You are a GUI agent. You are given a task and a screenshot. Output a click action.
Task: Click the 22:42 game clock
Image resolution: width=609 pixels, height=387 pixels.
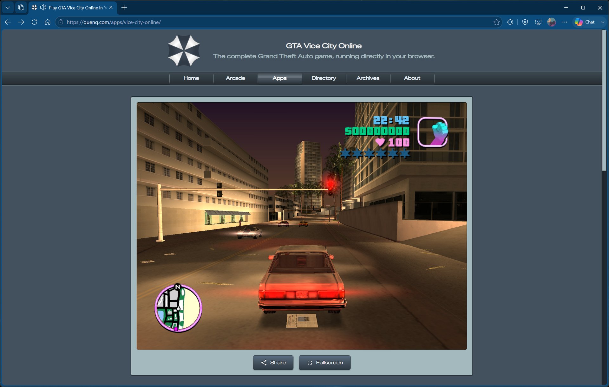[391, 120]
